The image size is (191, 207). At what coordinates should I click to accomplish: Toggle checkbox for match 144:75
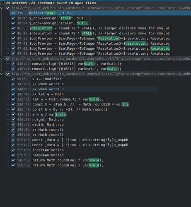13,89
